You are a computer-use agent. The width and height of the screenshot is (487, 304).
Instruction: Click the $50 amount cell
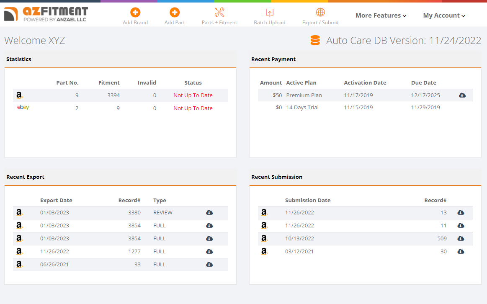coord(277,95)
